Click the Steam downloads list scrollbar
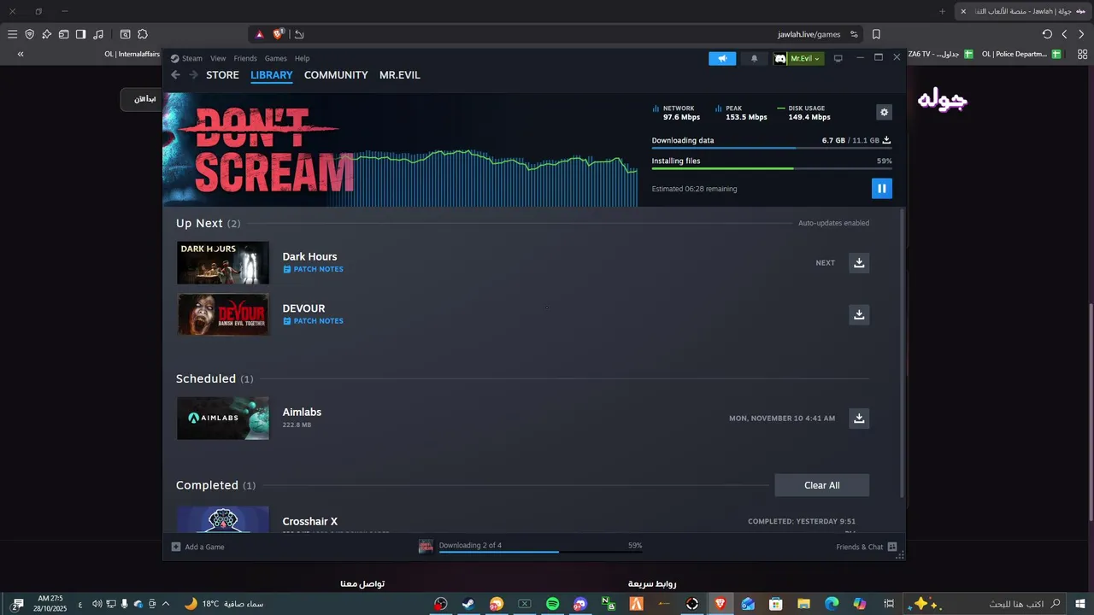The image size is (1094, 615). click(x=902, y=352)
